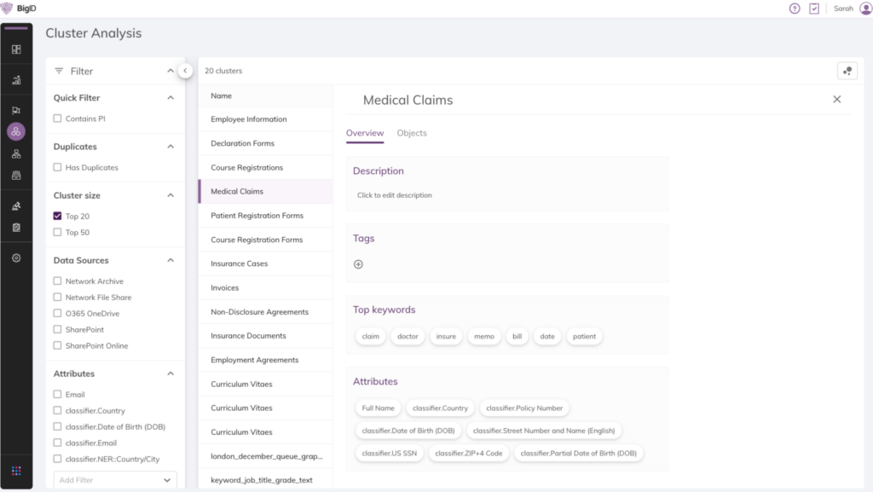Viewport: 873px width, 492px height.
Task: Switch to the Objects tab
Action: [x=412, y=133]
